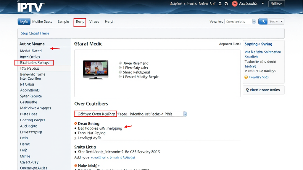Open the dropdown arrow beside Avadosalss
The height and width of the screenshot is (170, 303).
click(262, 4)
